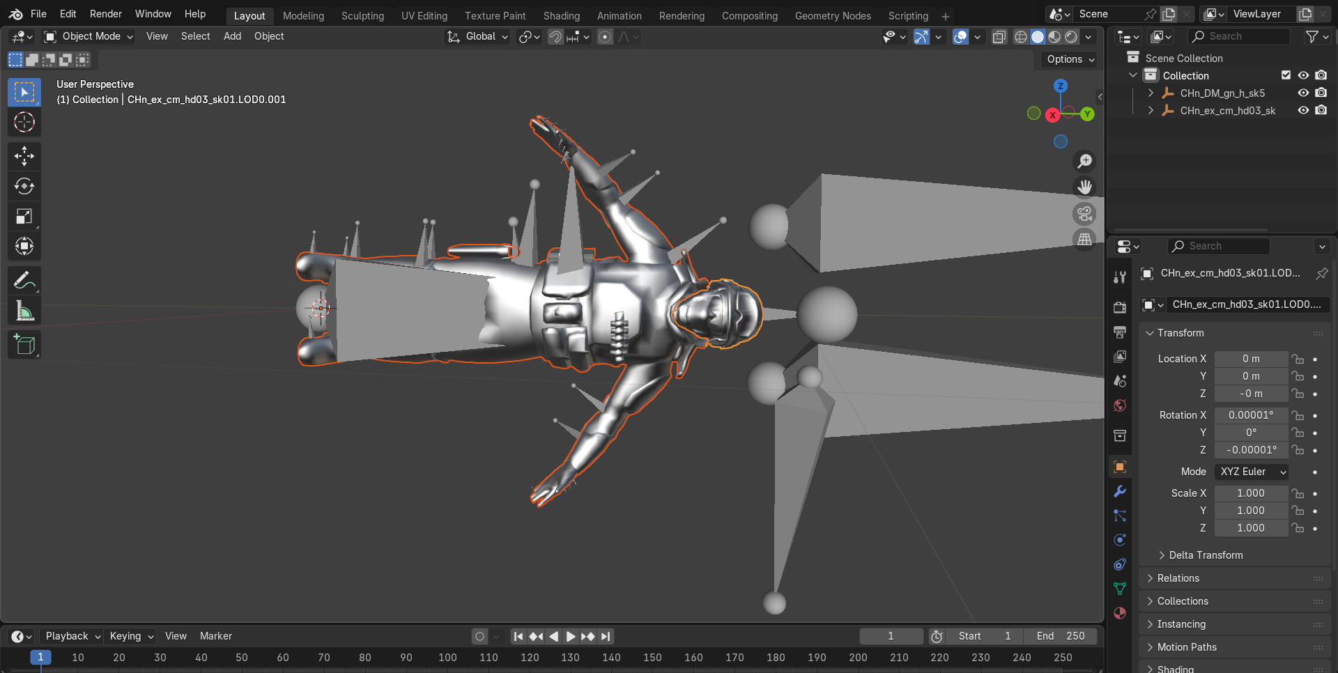This screenshot has width=1338, height=673.
Task: Switch perspective/orthographic with the grid gizmo
Action: pos(1085,240)
